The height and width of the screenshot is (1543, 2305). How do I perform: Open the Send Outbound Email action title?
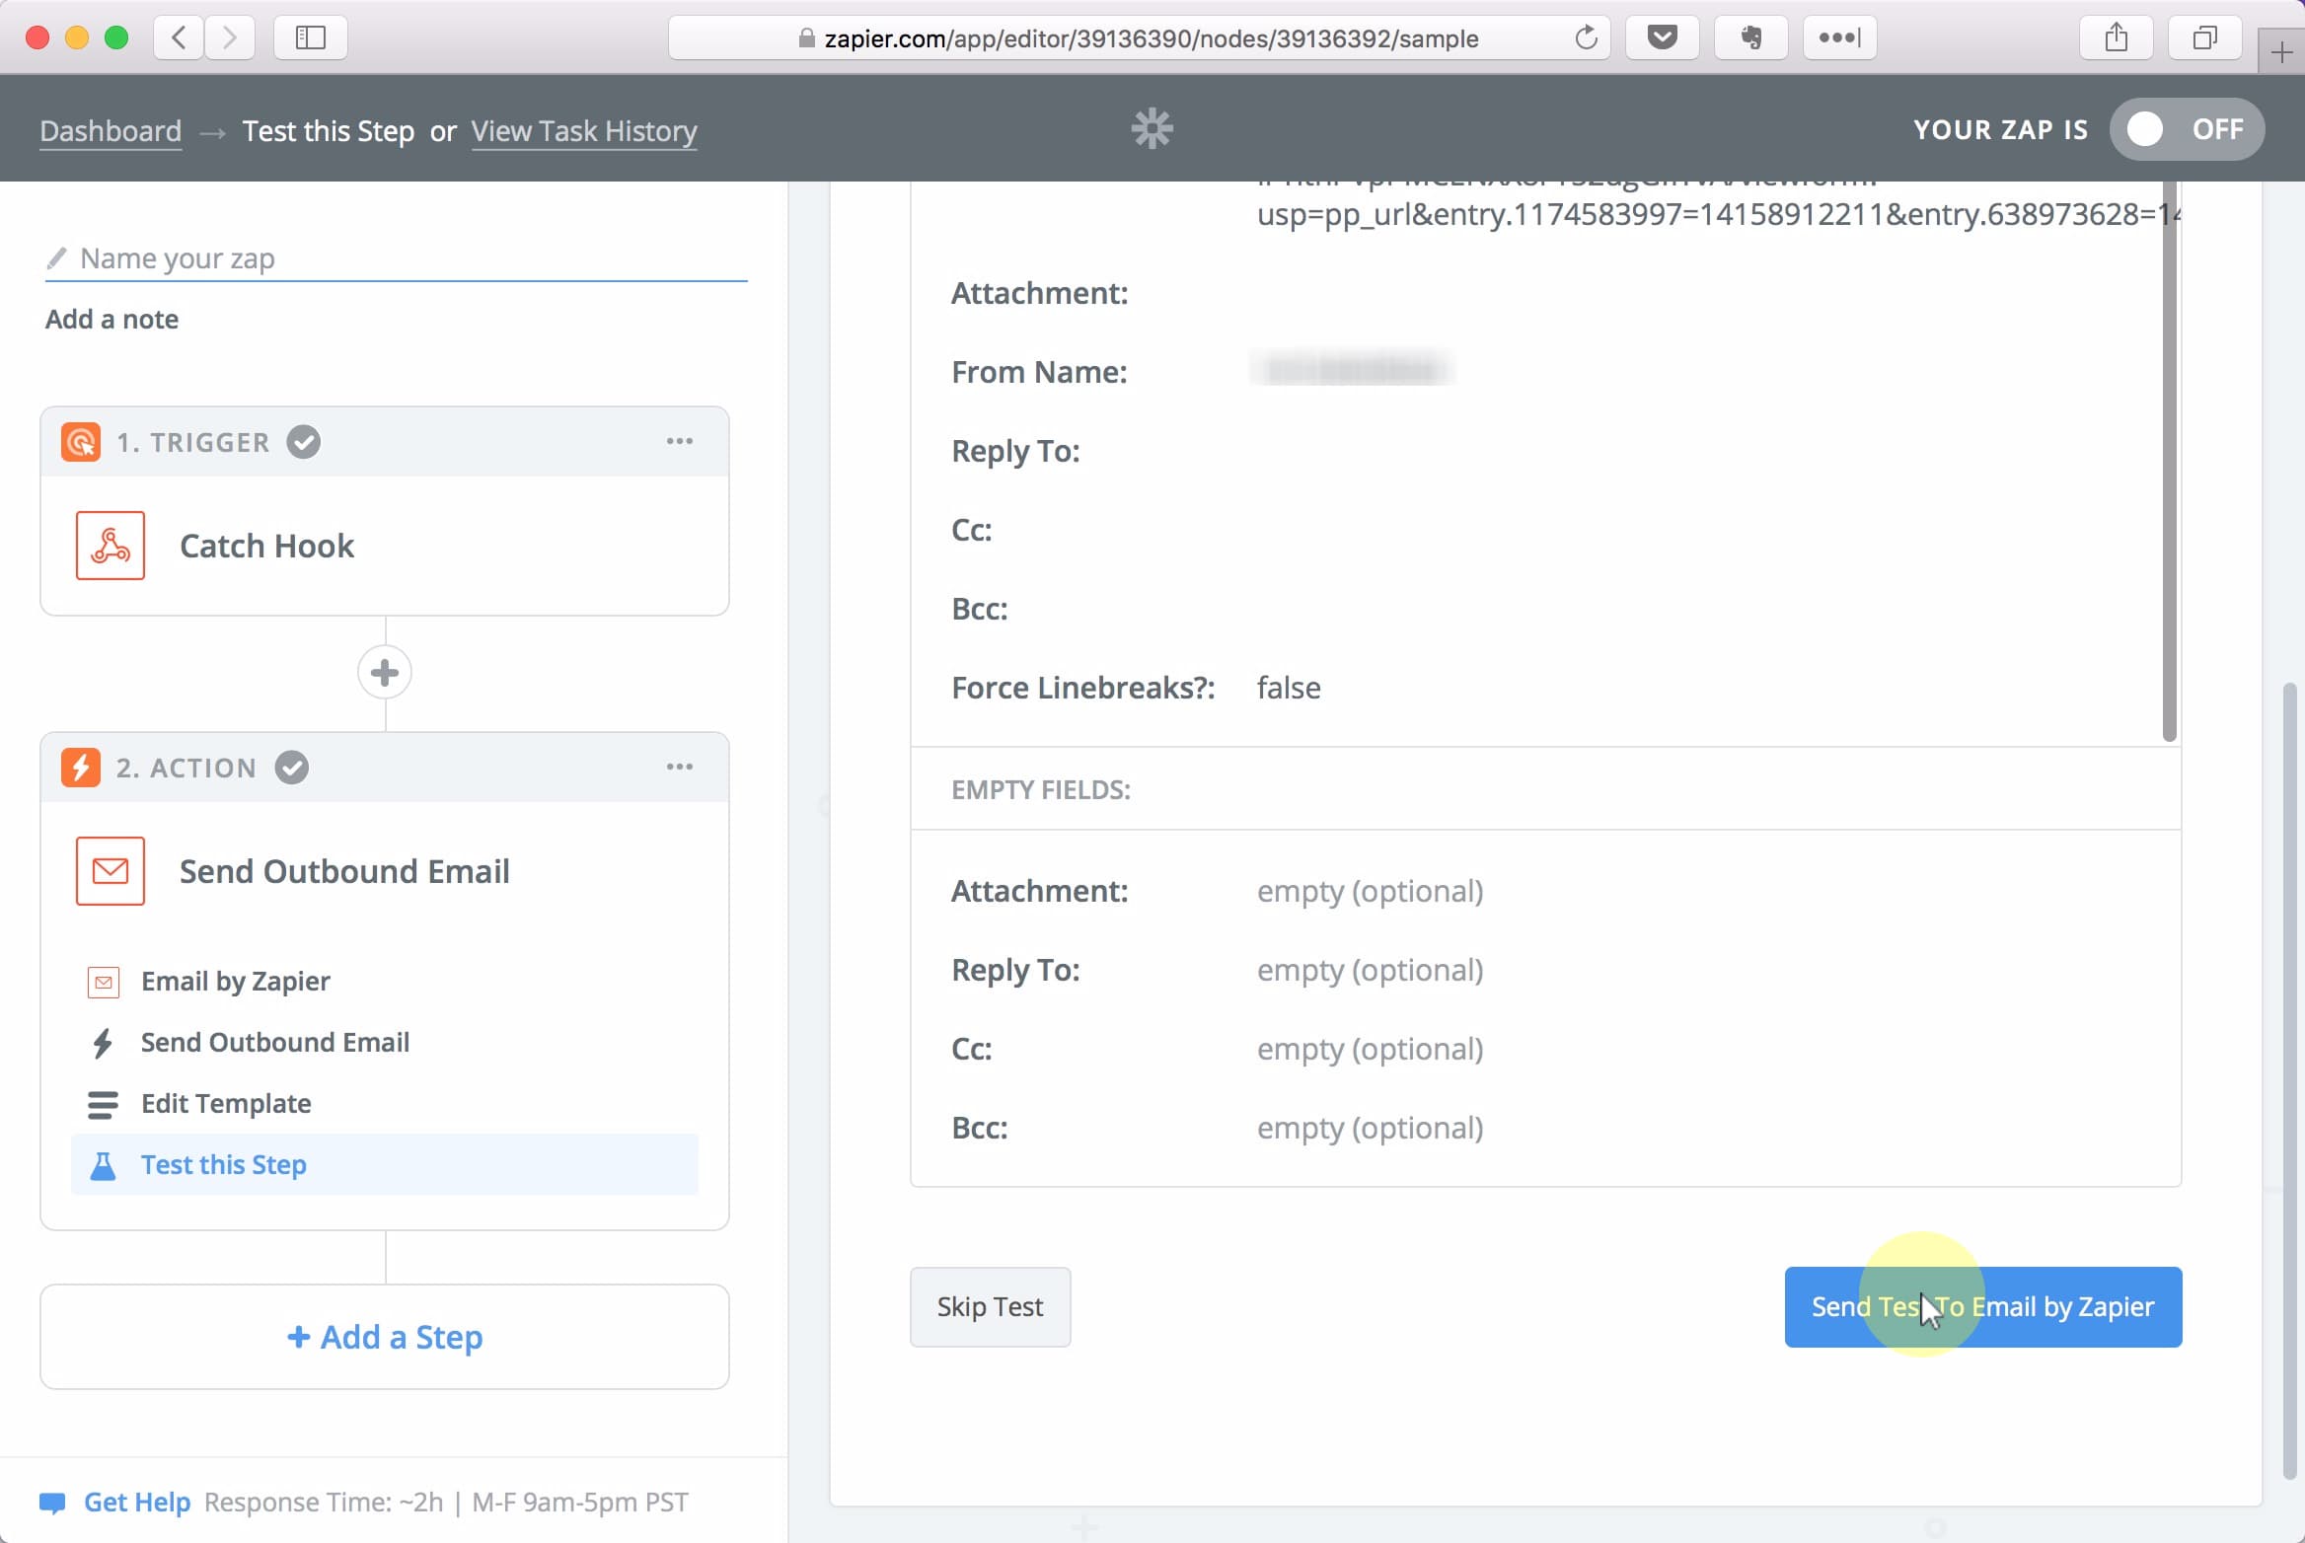(344, 871)
